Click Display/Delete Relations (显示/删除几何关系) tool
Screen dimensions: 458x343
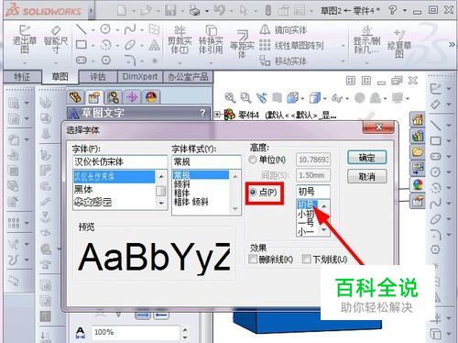pyautogui.click(x=366, y=40)
